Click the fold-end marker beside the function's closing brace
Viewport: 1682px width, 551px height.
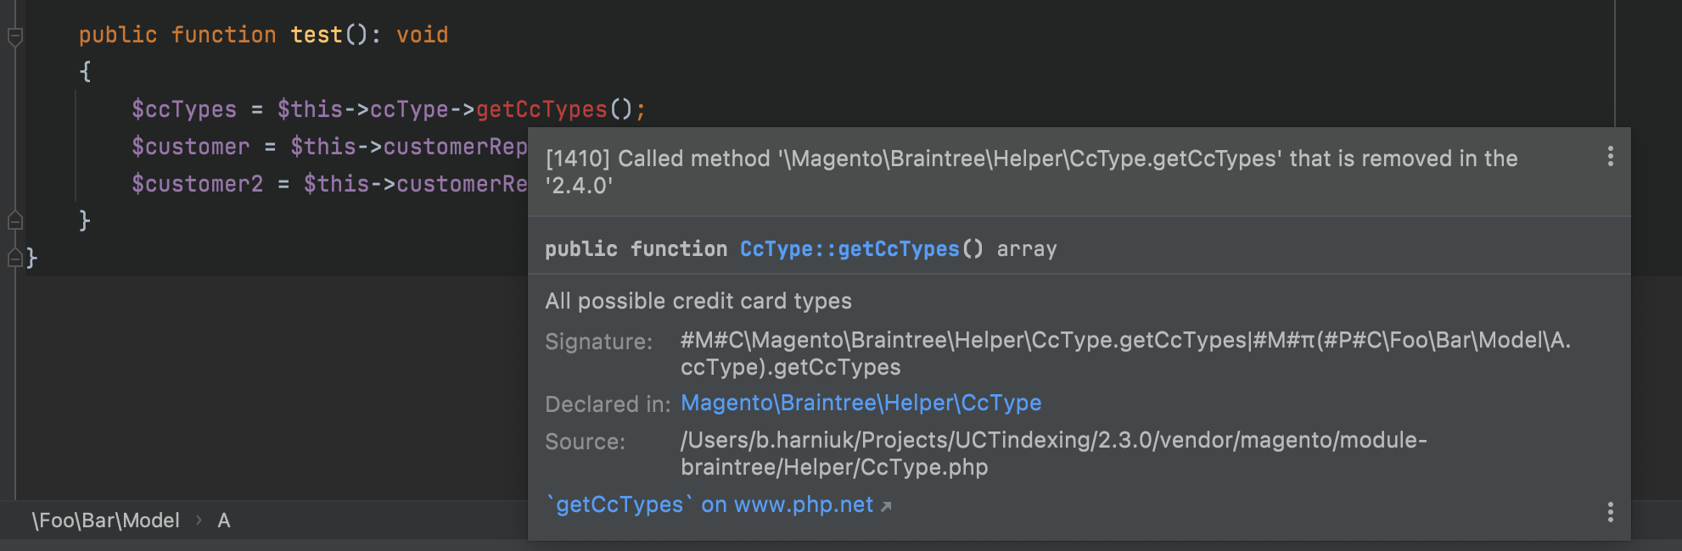[14, 220]
